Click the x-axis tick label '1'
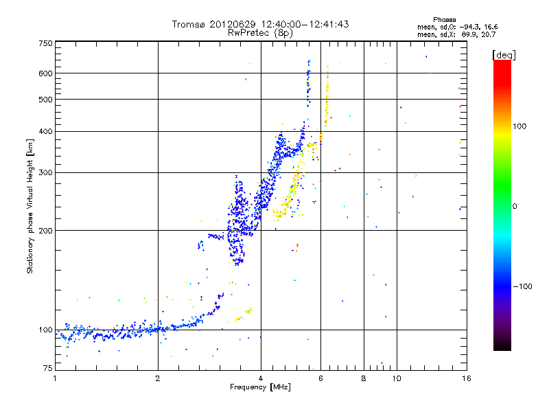The width and height of the screenshot is (549, 412). 55,378
